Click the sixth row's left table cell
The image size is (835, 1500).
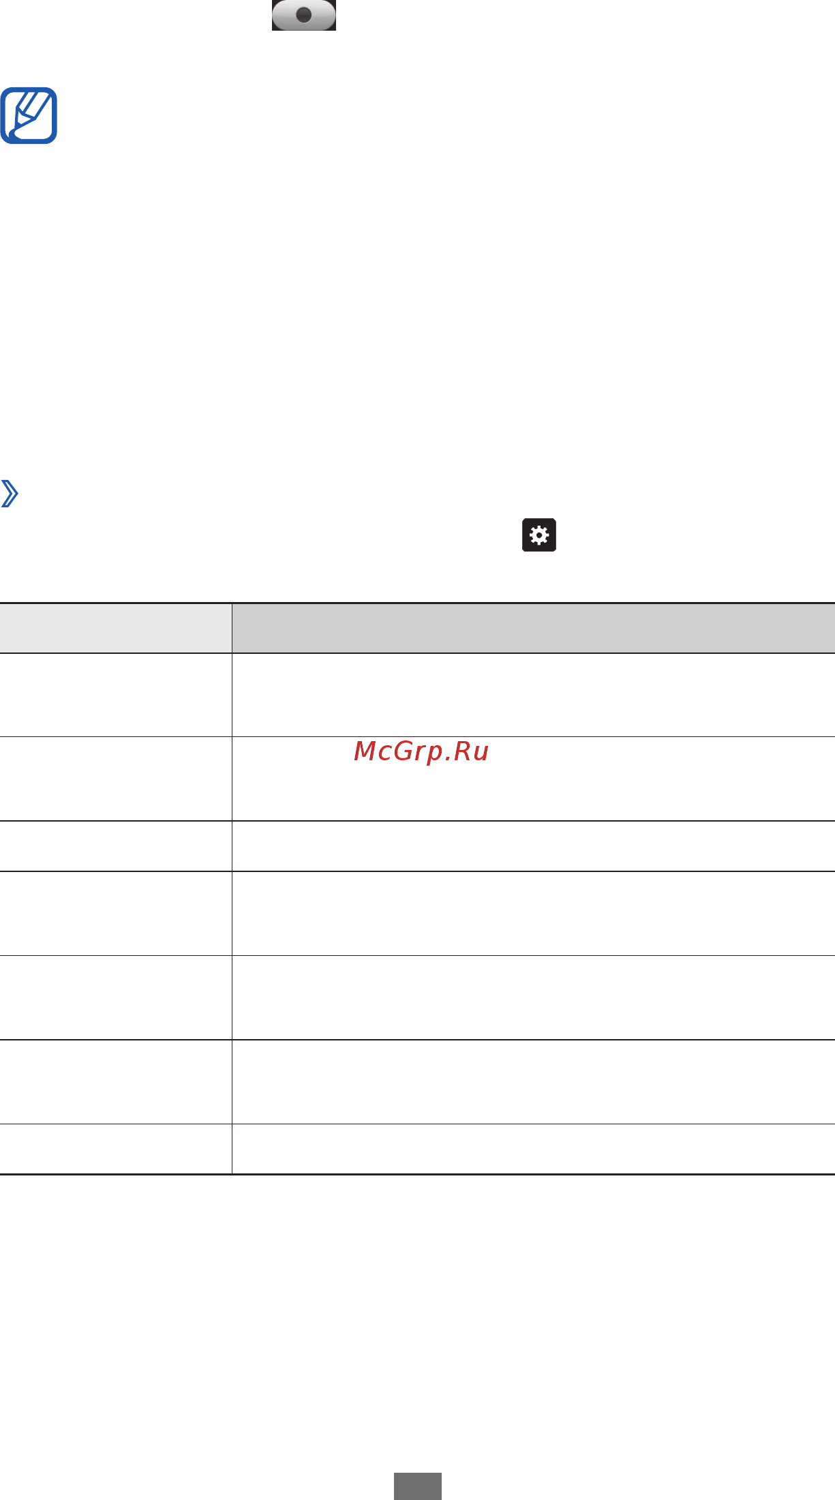click(x=116, y=1082)
